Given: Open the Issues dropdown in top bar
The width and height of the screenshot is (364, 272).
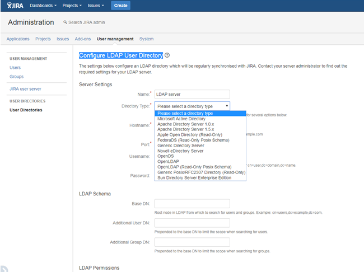Looking at the screenshot, I should point(96,6).
